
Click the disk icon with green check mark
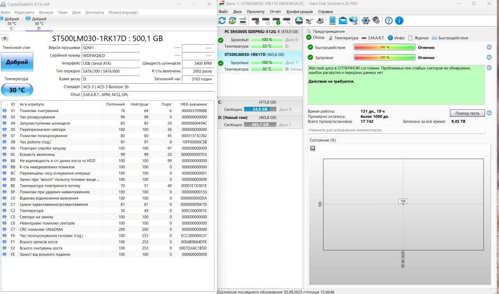pos(276,21)
